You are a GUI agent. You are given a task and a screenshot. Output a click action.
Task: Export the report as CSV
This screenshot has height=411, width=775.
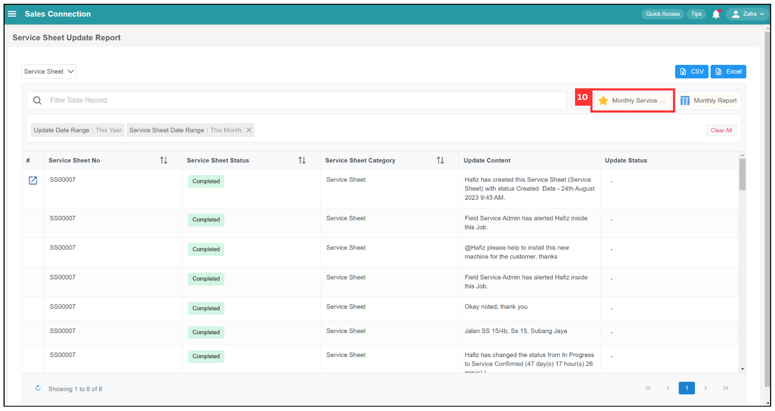point(692,71)
